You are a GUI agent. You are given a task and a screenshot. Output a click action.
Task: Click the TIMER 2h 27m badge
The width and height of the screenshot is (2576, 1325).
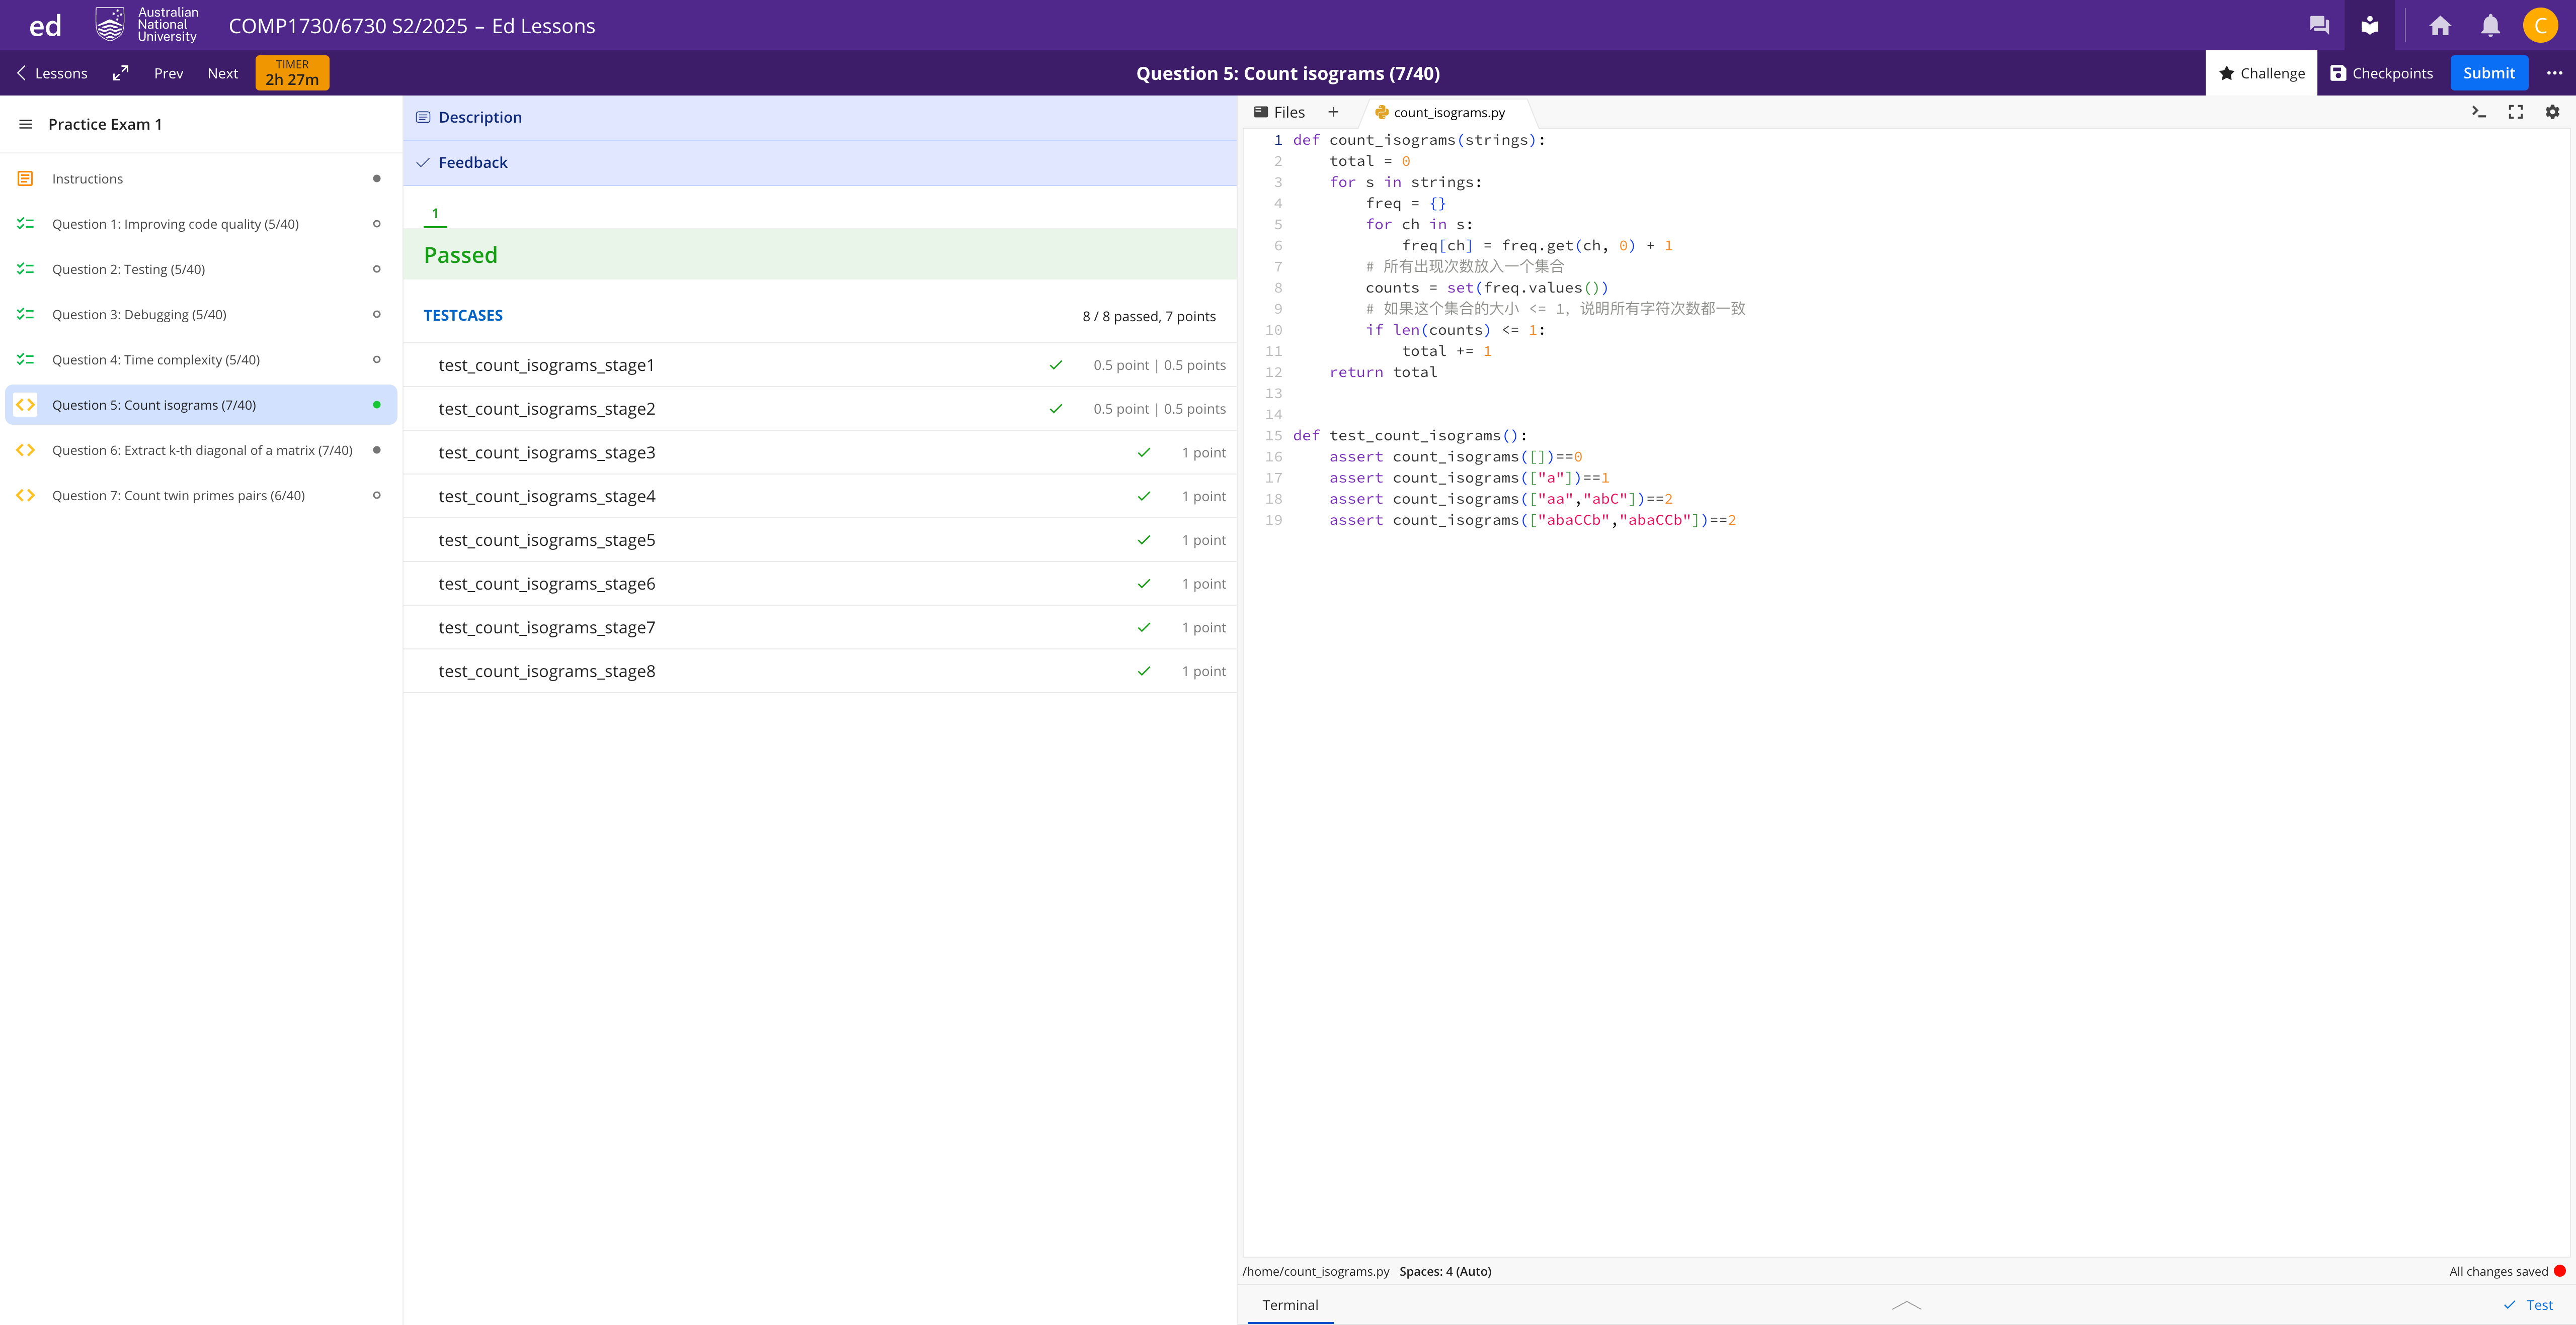click(x=292, y=73)
